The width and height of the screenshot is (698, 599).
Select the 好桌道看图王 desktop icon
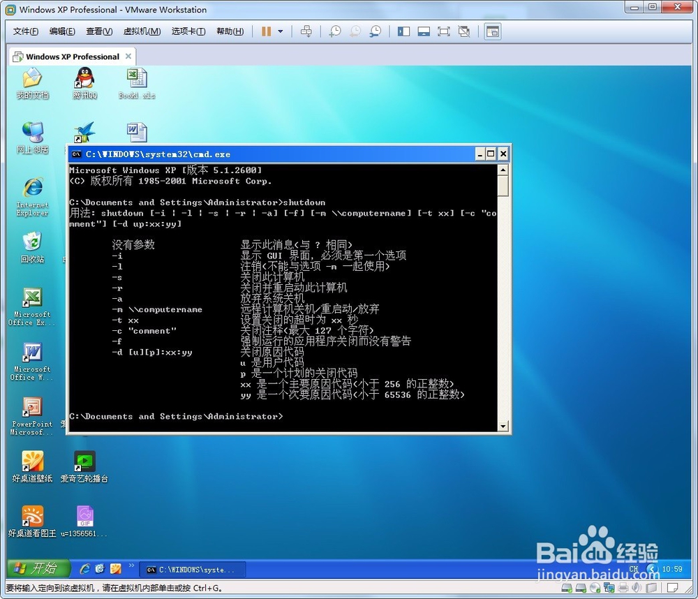[x=33, y=521]
